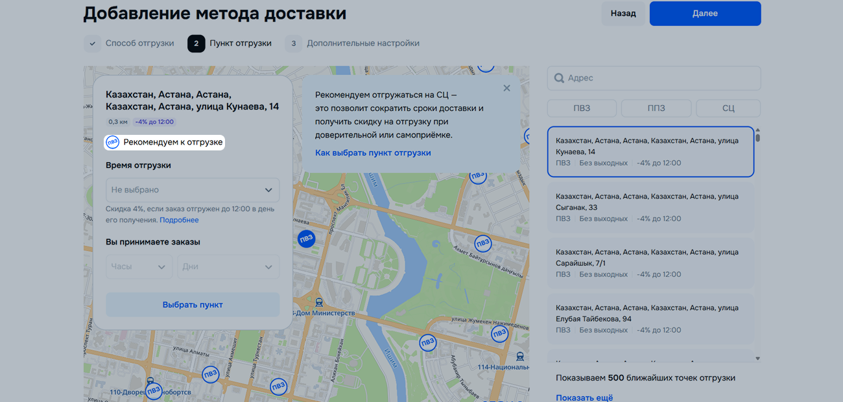
Task: Go to Способ отгрузки step
Action: tap(130, 43)
